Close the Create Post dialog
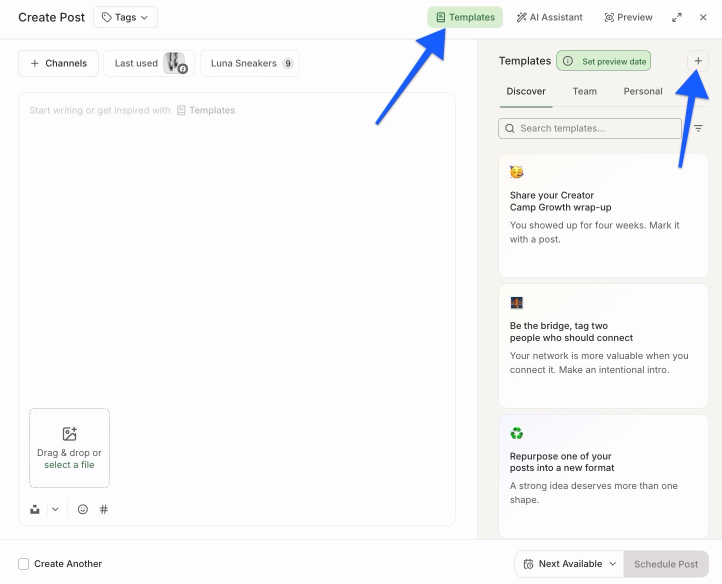Viewport: 722px width, 584px height. [703, 17]
